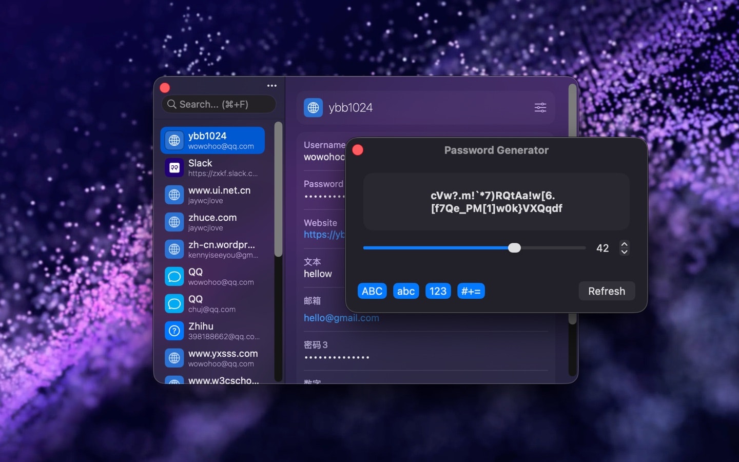Click the password length slider handle
This screenshot has width=739, height=462.
click(515, 248)
